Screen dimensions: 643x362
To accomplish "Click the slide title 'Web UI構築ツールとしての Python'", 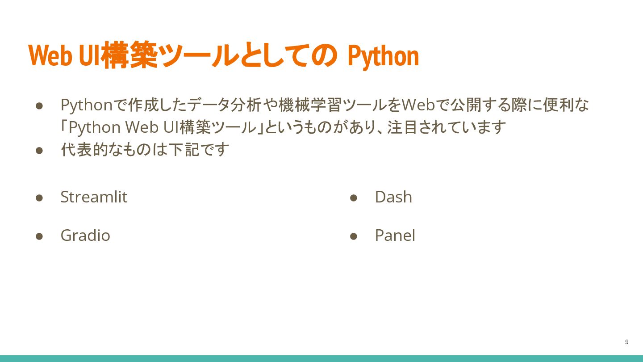I will pyautogui.click(x=223, y=56).
